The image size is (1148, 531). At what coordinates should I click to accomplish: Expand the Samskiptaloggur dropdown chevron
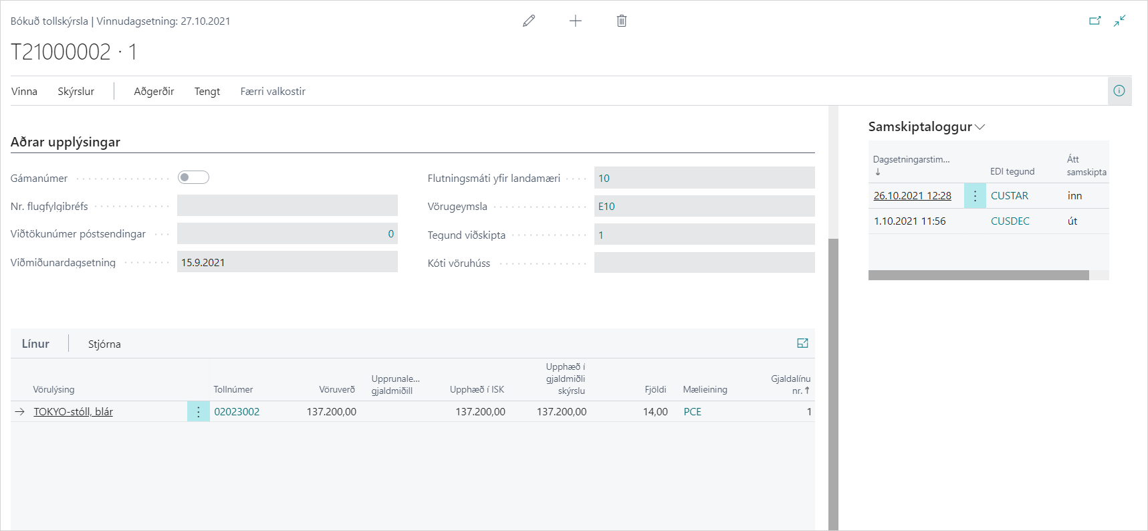click(x=980, y=127)
